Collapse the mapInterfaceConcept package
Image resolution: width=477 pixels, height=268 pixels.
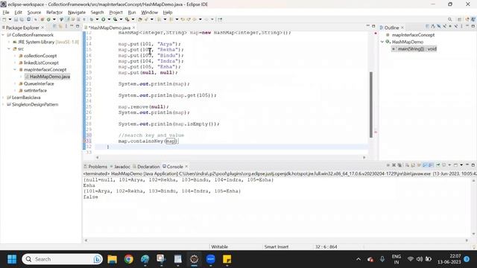(15, 69)
